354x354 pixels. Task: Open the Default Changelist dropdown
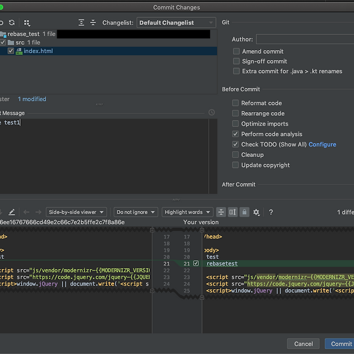pyautogui.click(x=176, y=22)
